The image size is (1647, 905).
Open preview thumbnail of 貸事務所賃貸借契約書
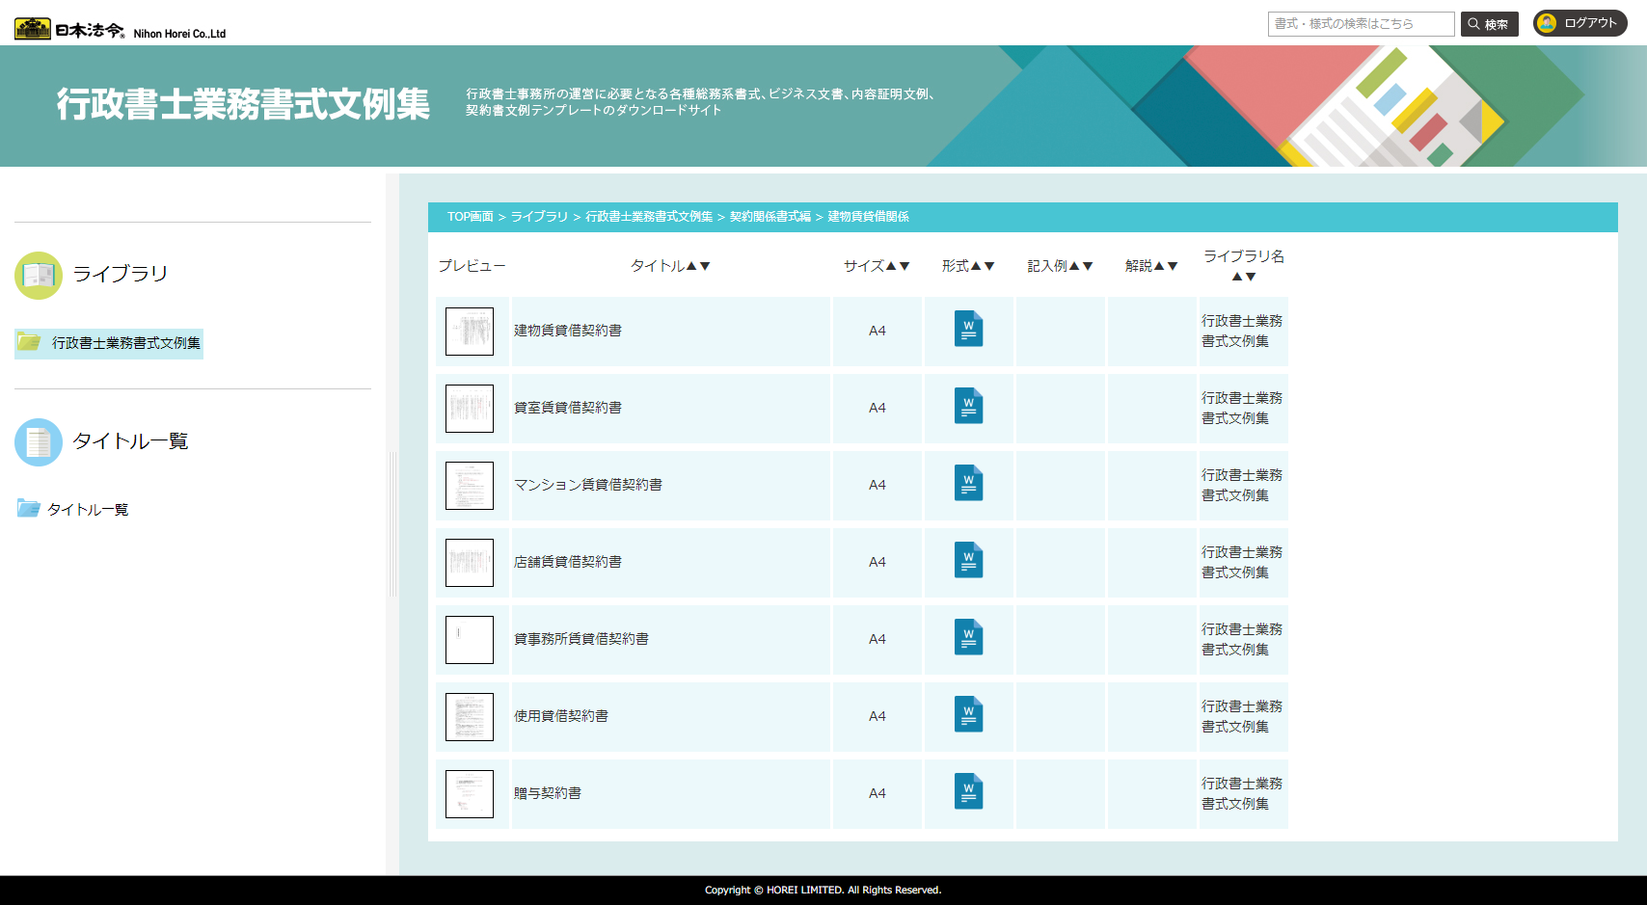pyautogui.click(x=470, y=640)
